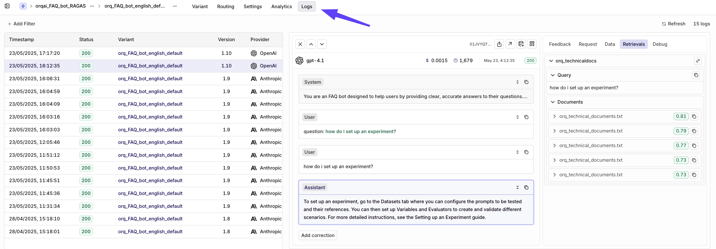The image size is (716, 249).
Task: Switch to the Data tab
Action: pyautogui.click(x=610, y=44)
